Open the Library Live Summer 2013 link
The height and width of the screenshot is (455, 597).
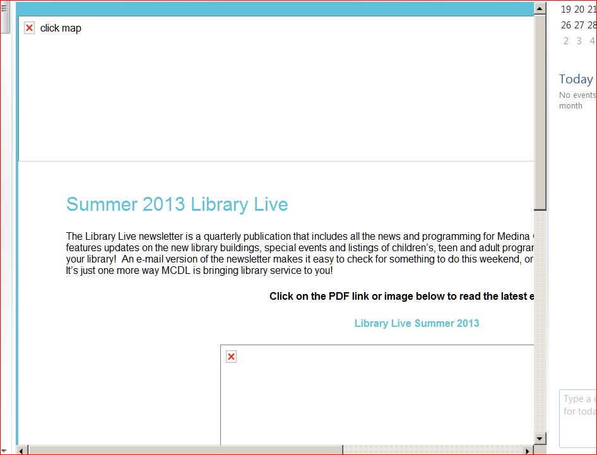click(x=417, y=323)
